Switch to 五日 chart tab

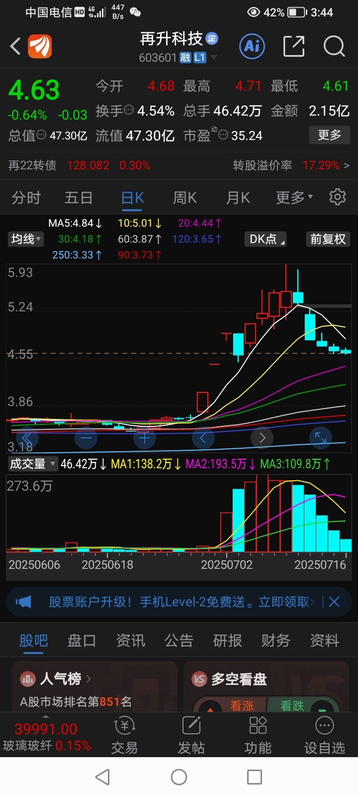click(x=79, y=198)
